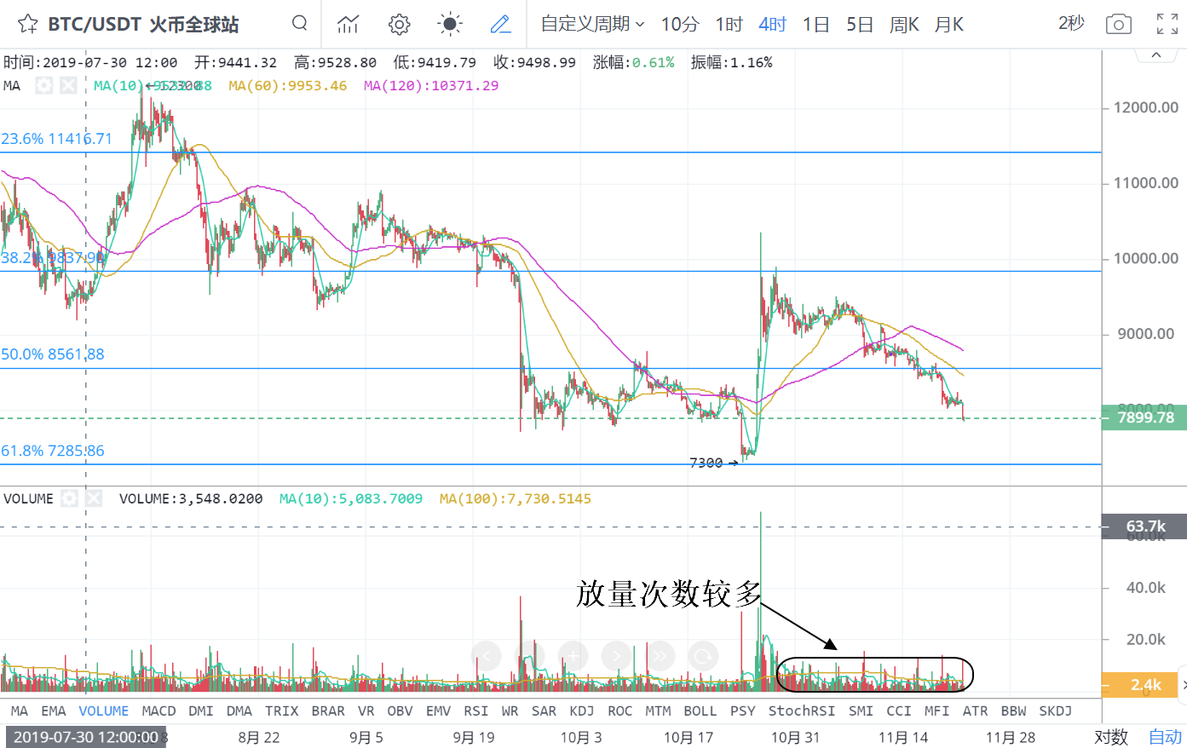Reset chart view with the circular arrow
Screen dimensions: 1187x748
pos(703,656)
